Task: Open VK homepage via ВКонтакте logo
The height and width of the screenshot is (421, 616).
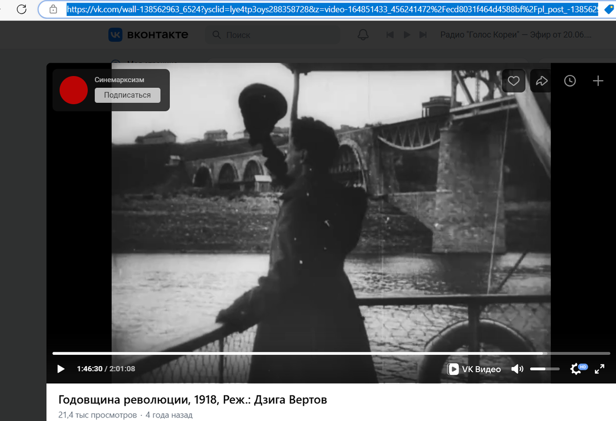Action: click(x=149, y=34)
